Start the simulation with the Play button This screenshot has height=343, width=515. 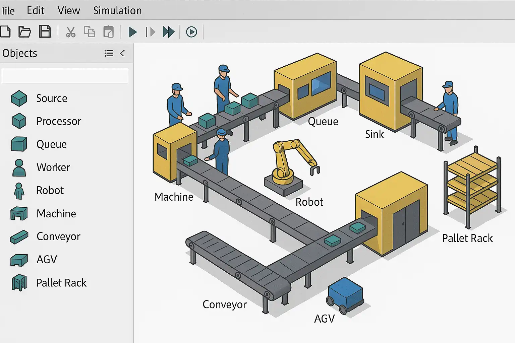[133, 32]
